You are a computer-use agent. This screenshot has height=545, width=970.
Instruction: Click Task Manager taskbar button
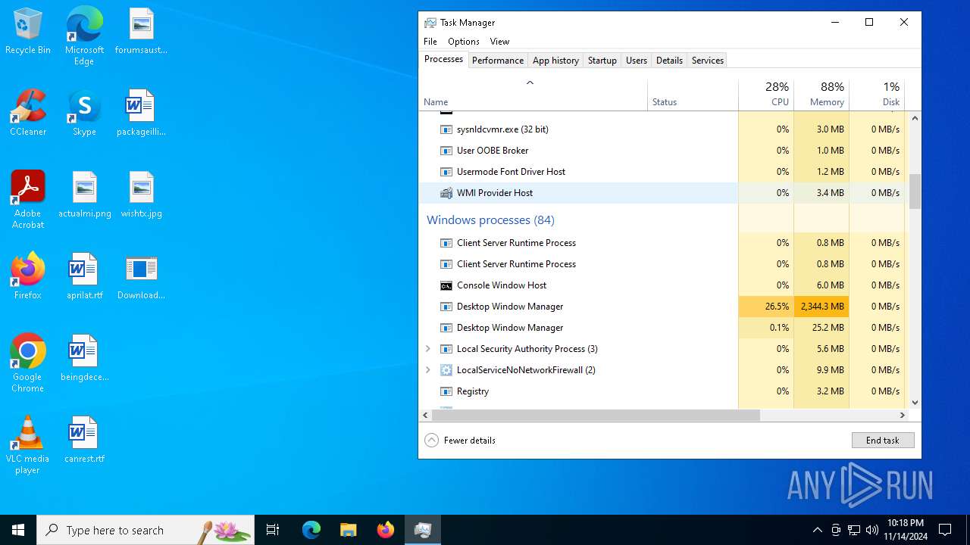(422, 530)
